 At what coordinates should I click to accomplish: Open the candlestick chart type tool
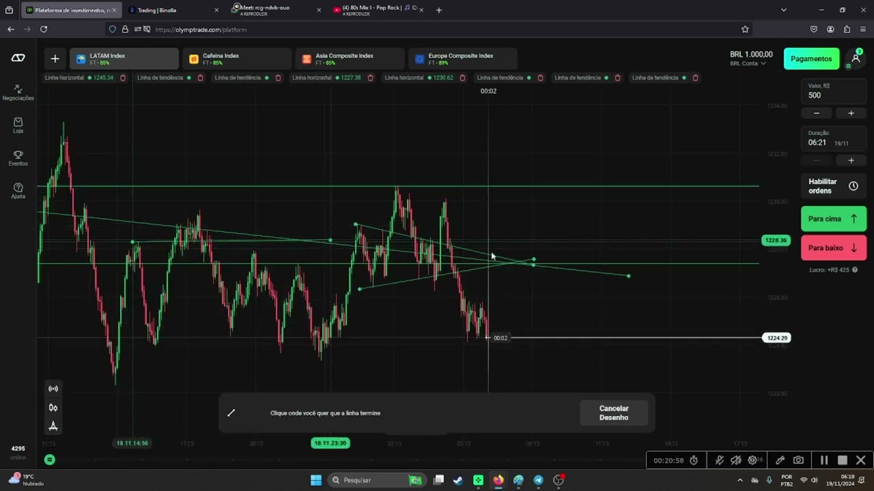53,408
